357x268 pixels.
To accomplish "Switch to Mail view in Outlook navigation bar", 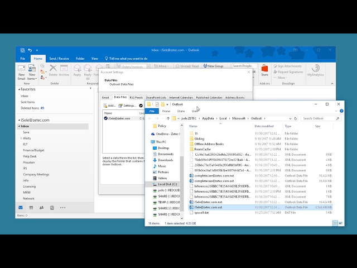I will click(21, 208).
